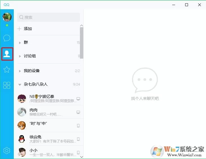This screenshot has width=206, height=159.
Task: Click the plus icon next to 添加
Action: click(x=19, y=29)
